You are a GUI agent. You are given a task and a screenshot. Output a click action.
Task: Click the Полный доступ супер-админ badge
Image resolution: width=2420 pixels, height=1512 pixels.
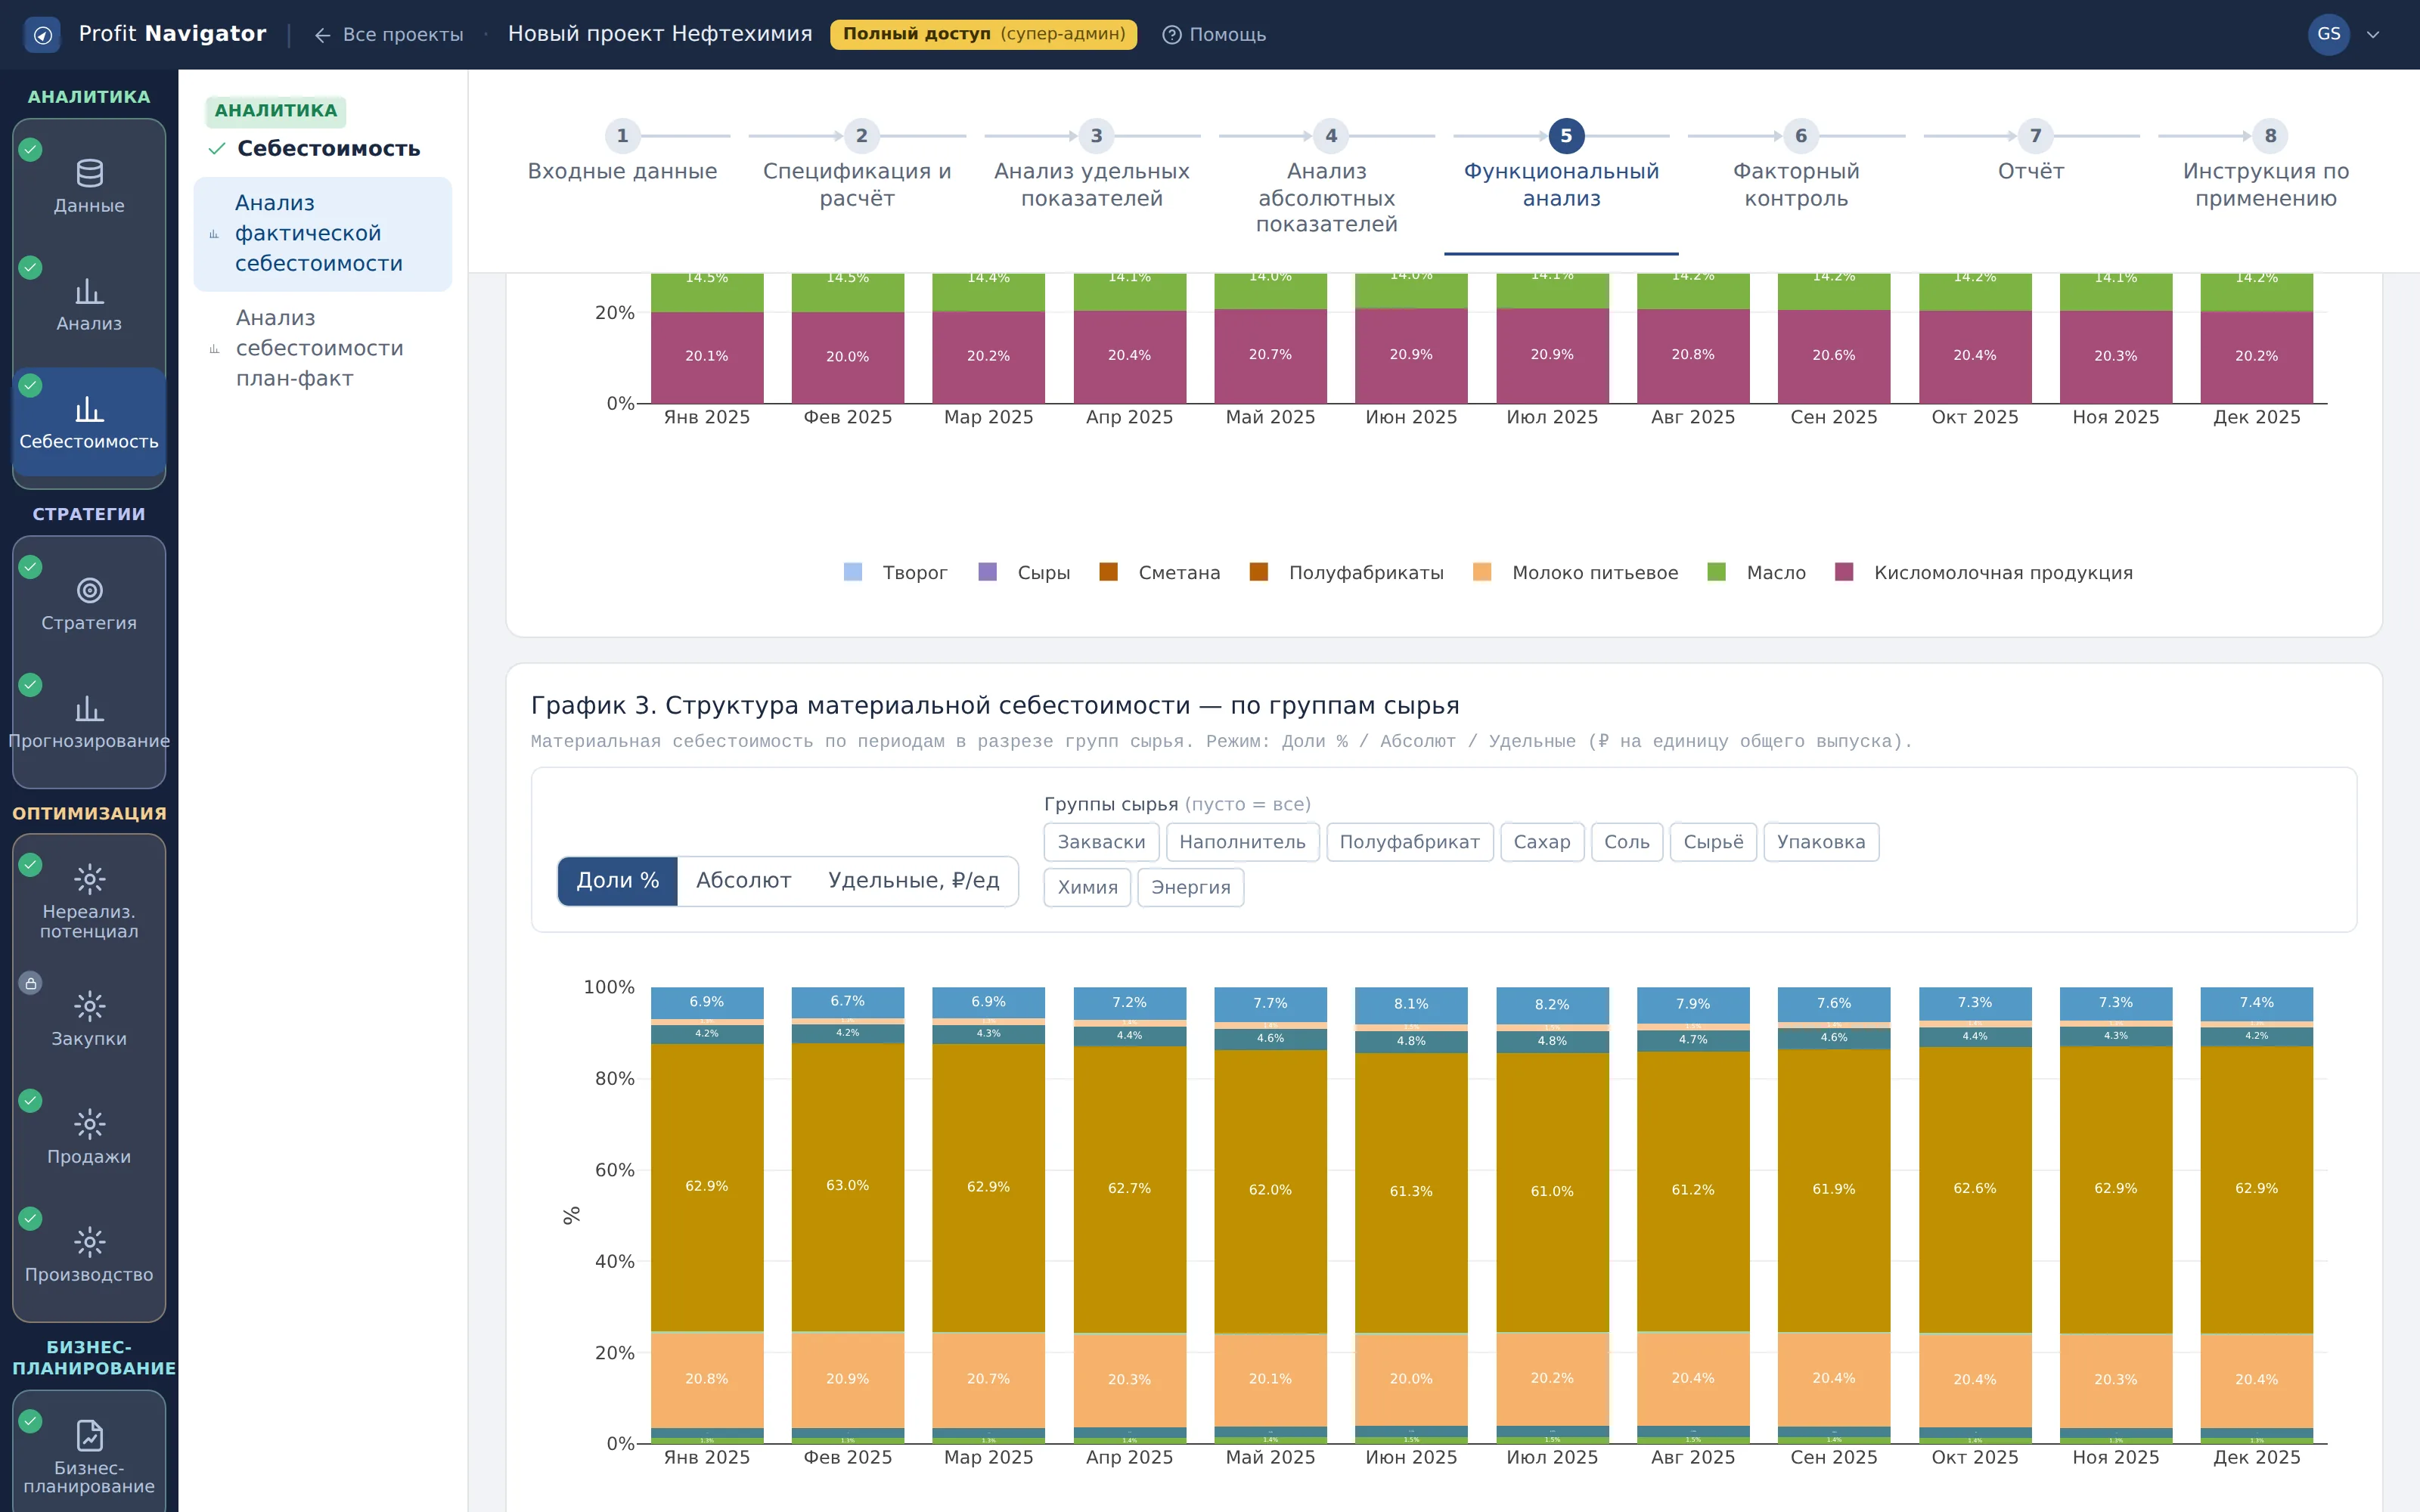point(983,35)
